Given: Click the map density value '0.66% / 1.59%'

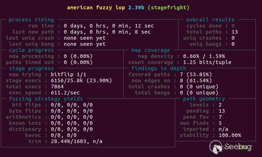Looking at the screenshot, I should point(204,56).
